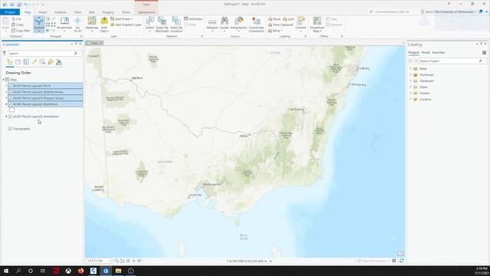
Task: Open the Attributes pane button
Action: tap(193, 18)
